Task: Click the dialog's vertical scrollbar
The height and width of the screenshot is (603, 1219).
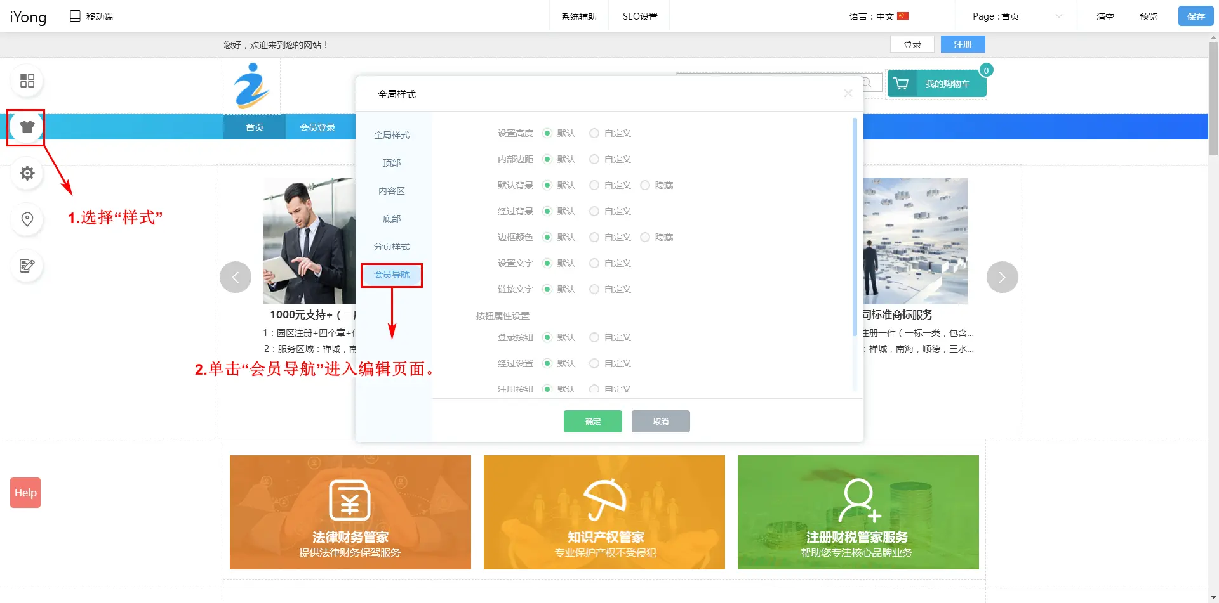Action: [x=855, y=228]
